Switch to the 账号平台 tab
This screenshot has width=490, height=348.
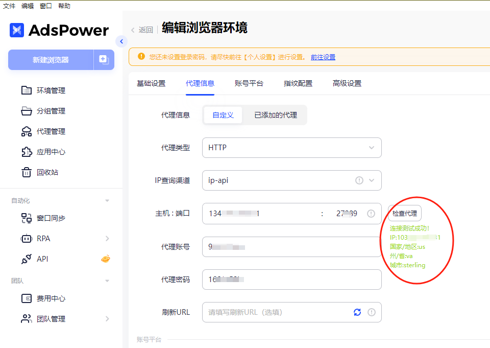249,83
